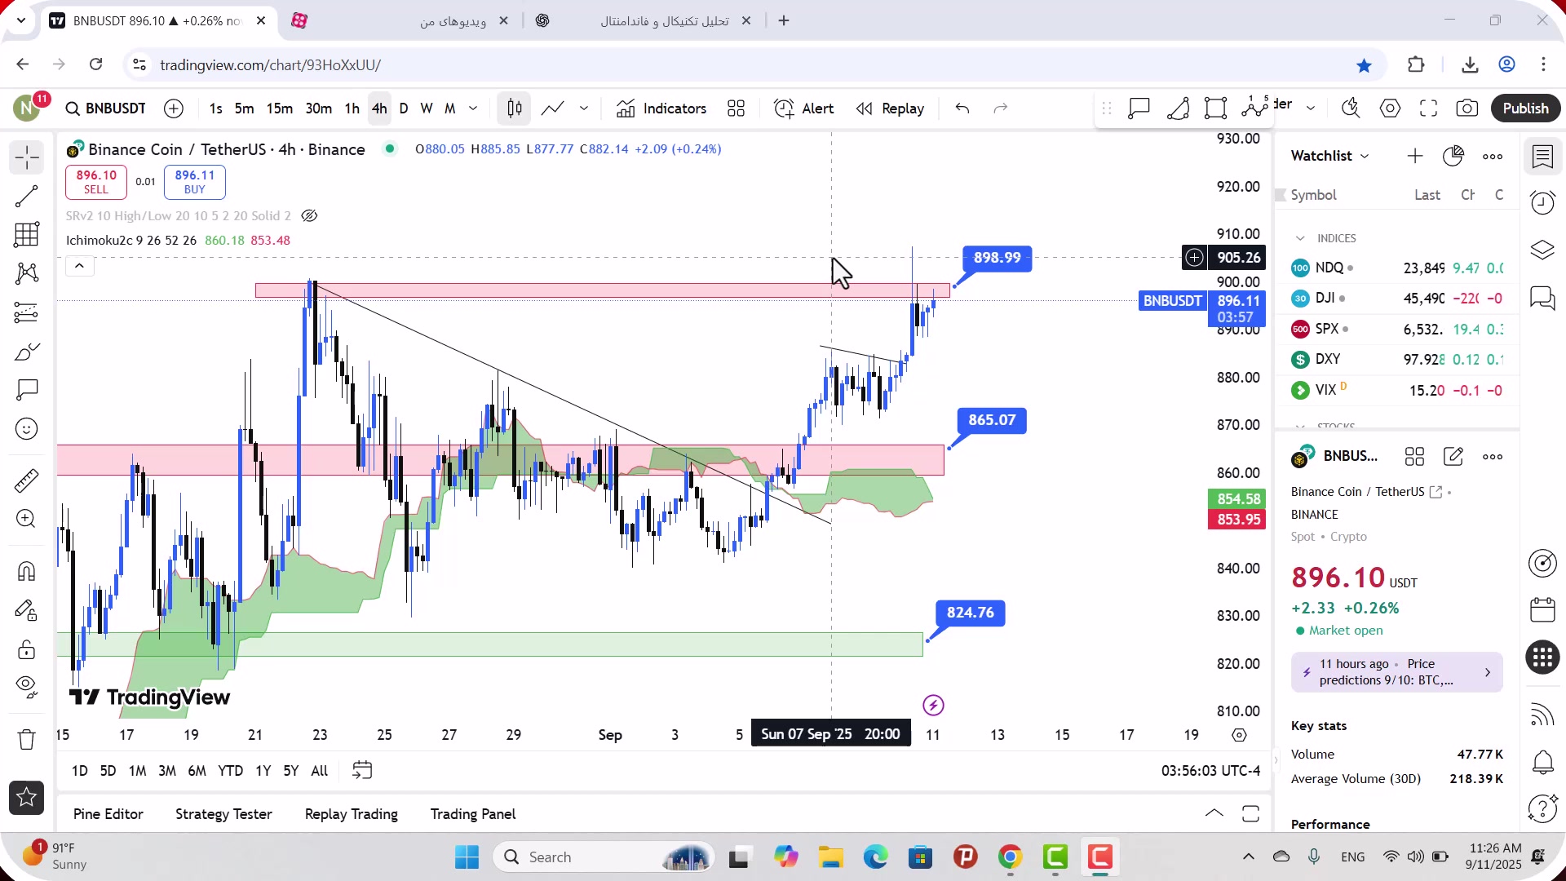
Task: Select the 1D date range
Action: (x=79, y=771)
